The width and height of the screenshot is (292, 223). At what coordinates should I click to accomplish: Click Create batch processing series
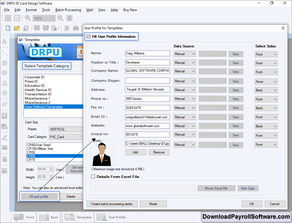click(112, 204)
